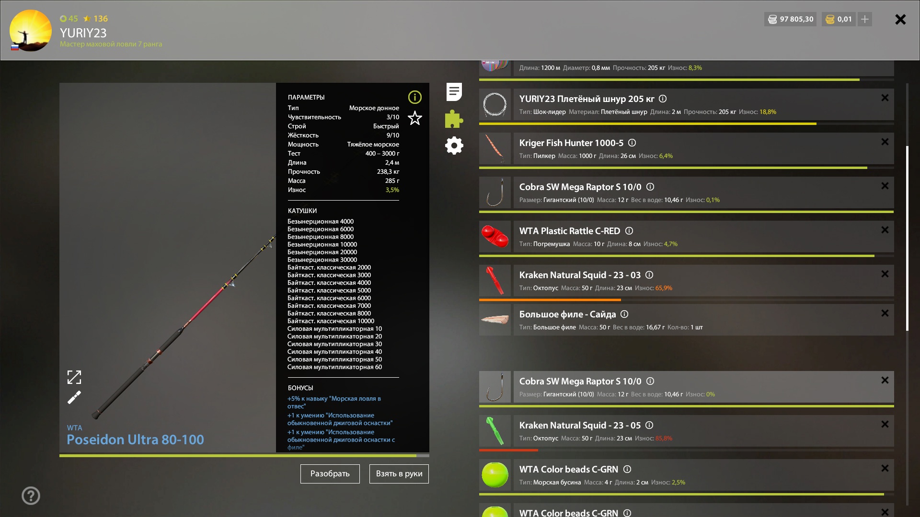Image resolution: width=920 pixels, height=517 pixels.
Task: Show info for WTA Color beads C-GRN 2,5% wear
Action: coord(627,469)
